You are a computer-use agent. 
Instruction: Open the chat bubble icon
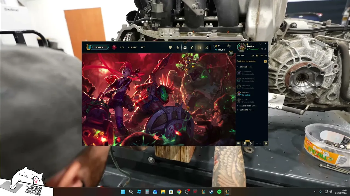pyautogui.click(x=238, y=143)
